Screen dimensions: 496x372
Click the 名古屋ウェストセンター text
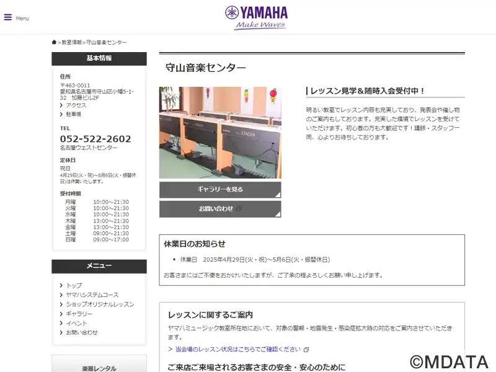[89, 148]
